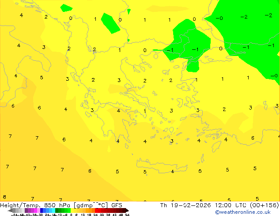Click the dark brown right arrow of the scale
Viewport: 280px width, 216px height.
point(127,211)
